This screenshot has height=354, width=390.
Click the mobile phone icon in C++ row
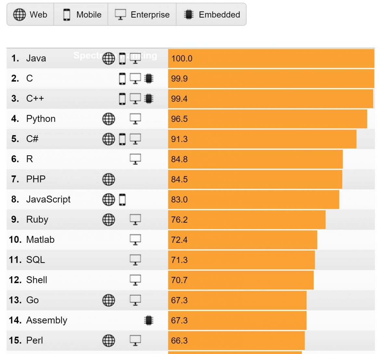click(x=122, y=99)
